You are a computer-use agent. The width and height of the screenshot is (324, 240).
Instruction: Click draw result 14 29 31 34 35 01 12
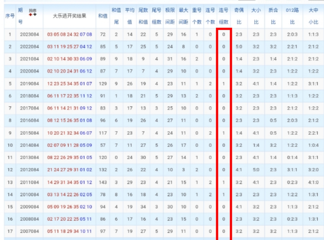[x=69, y=182]
